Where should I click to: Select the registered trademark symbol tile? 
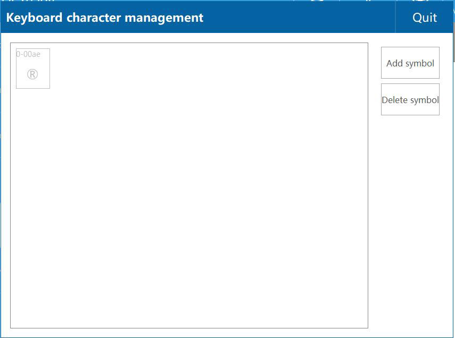(33, 69)
